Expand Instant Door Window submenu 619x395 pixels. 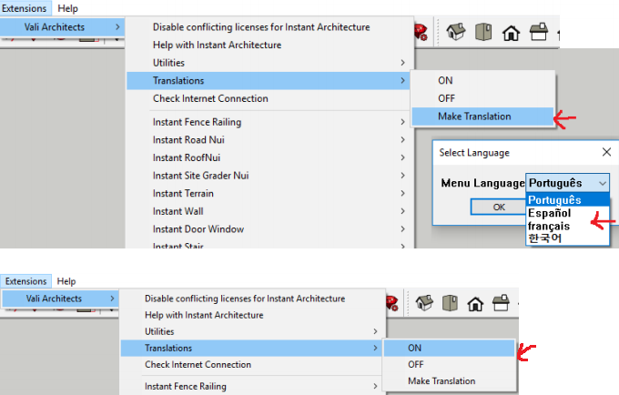(270, 228)
